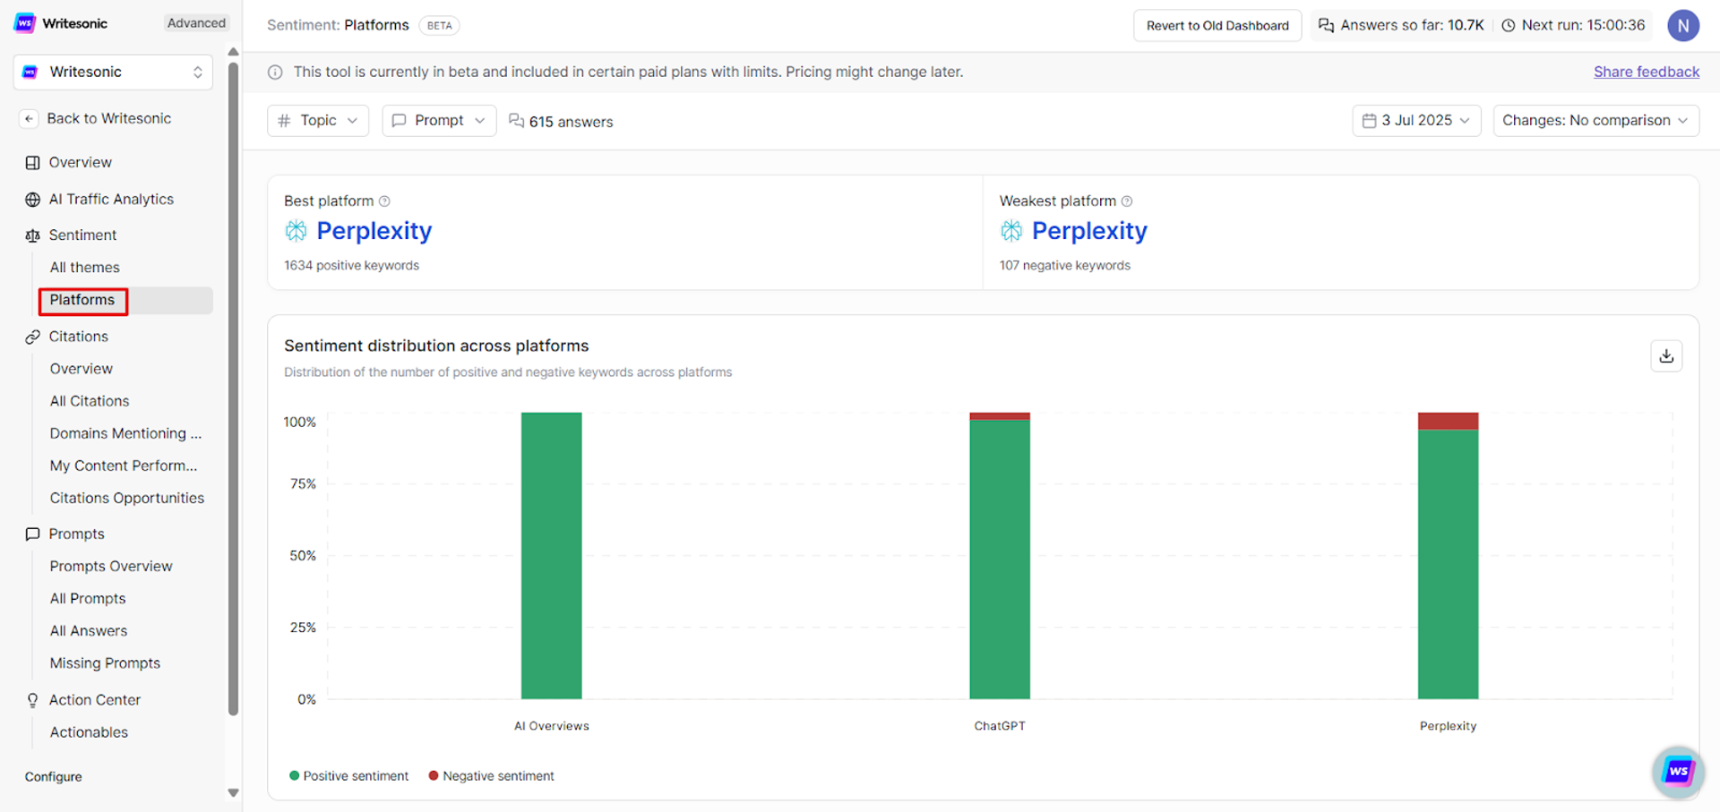The image size is (1720, 812).
Task: Click the ChatGPT positive sentiment bar
Action: click(1000, 560)
